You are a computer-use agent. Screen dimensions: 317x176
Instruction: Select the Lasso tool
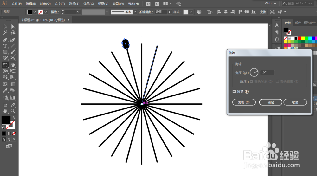tap(13, 33)
